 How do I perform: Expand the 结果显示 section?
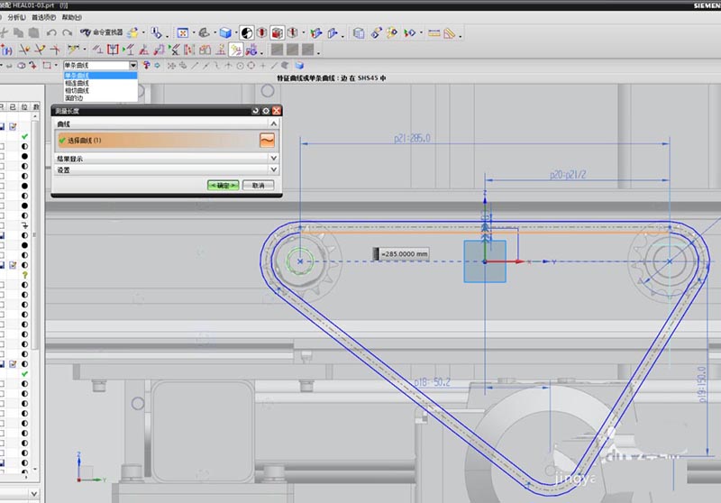tap(274, 158)
